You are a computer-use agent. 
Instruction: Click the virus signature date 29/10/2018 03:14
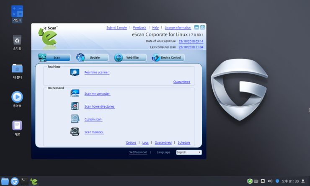click(x=191, y=41)
